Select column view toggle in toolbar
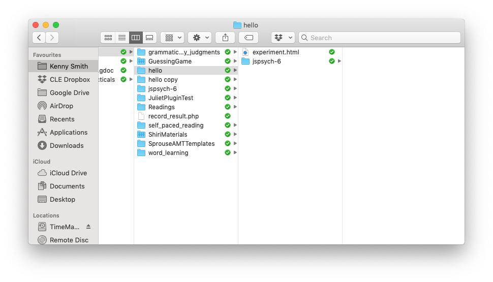The width and height of the screenshot is (493, 282). pos(135,38)
